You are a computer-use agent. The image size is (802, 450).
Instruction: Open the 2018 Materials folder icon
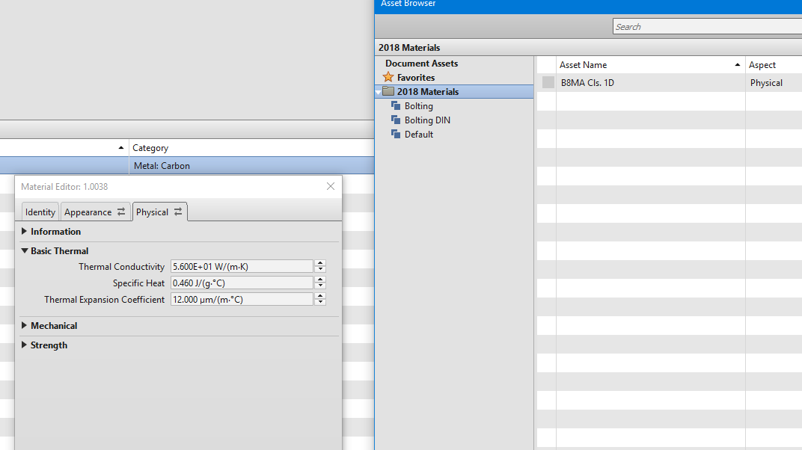click(x=388, y=91)
